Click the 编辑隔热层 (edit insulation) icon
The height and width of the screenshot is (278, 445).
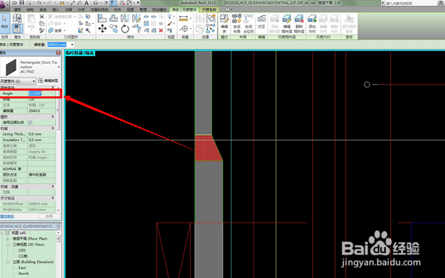[x=287, y=23]
